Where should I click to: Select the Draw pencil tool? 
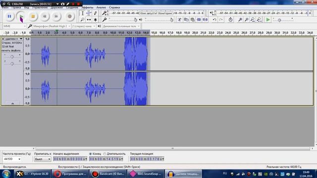tap(95, 13)
